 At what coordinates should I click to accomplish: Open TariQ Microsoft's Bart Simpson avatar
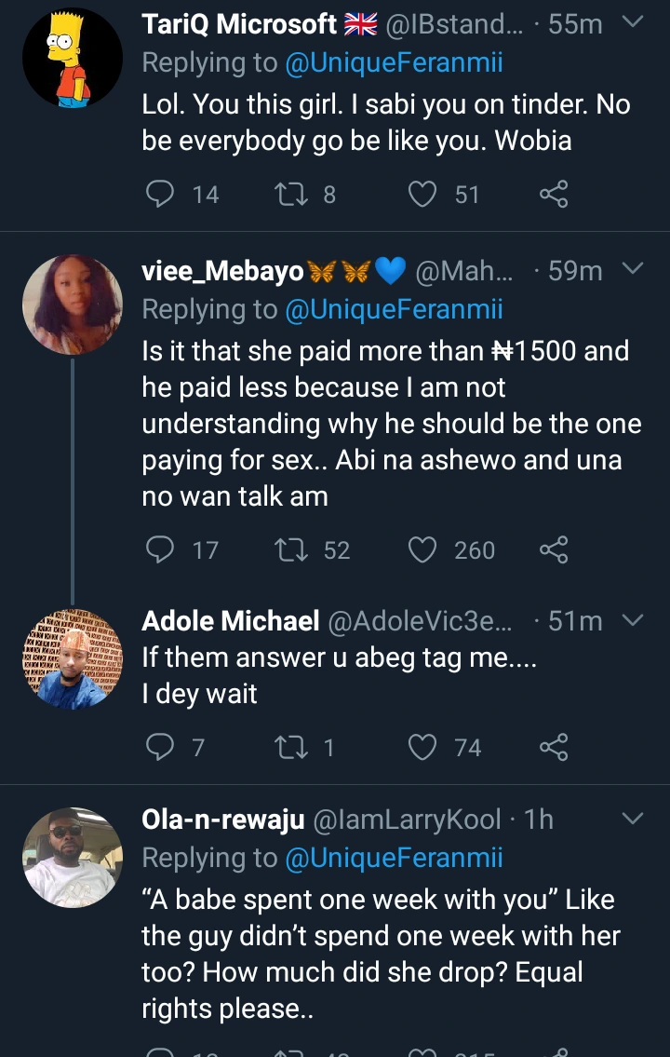73,59
